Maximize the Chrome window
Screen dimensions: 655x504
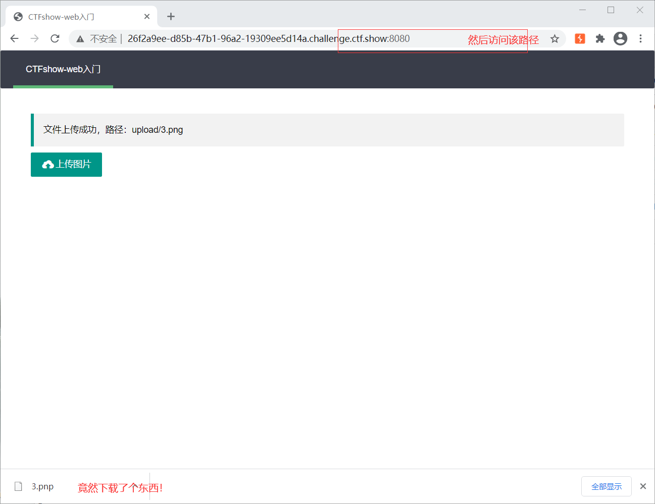tap(611, 10)
